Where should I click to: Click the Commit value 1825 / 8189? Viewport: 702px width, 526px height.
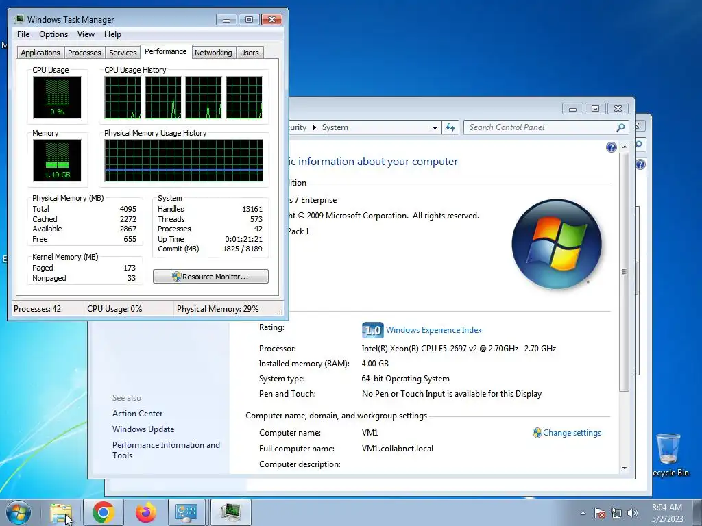tap(243, 249)
